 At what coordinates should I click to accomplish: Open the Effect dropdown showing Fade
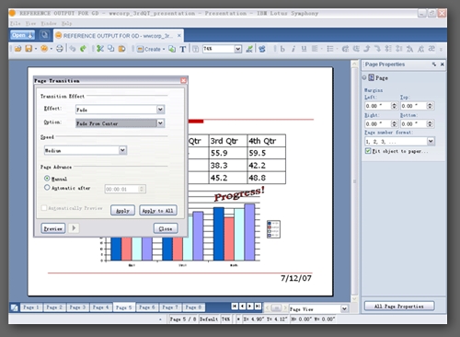[x=121, y=110]
